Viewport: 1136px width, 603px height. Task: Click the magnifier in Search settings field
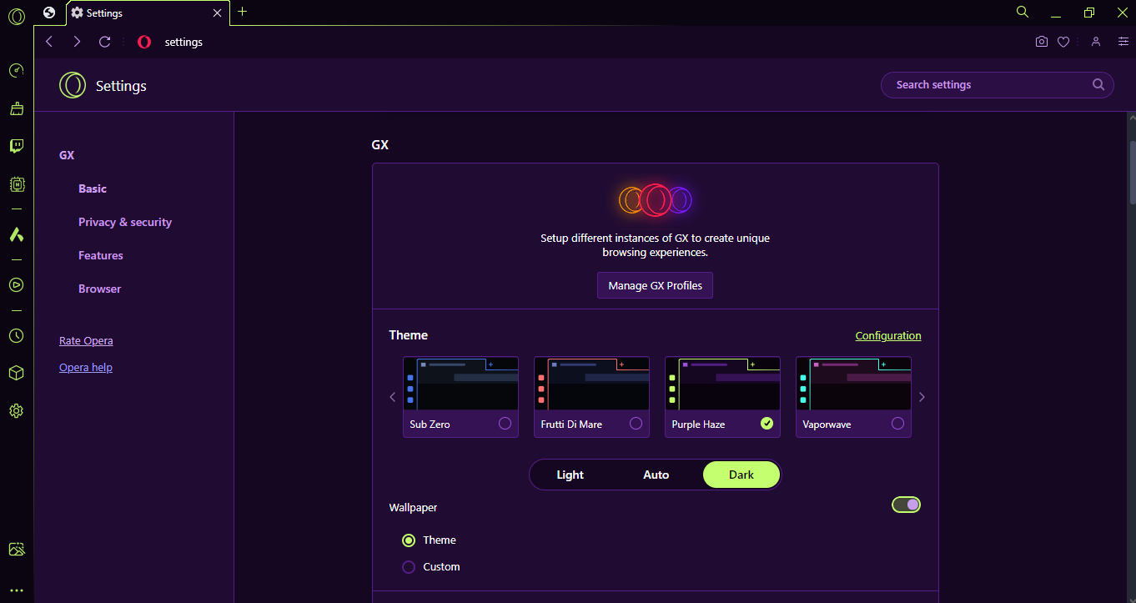pos(1099,84)
